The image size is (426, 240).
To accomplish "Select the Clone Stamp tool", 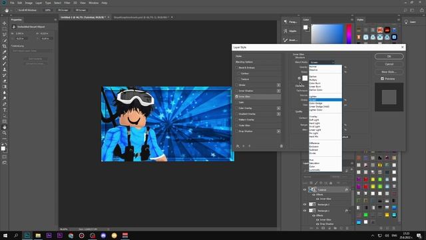I will pos(5,69).
